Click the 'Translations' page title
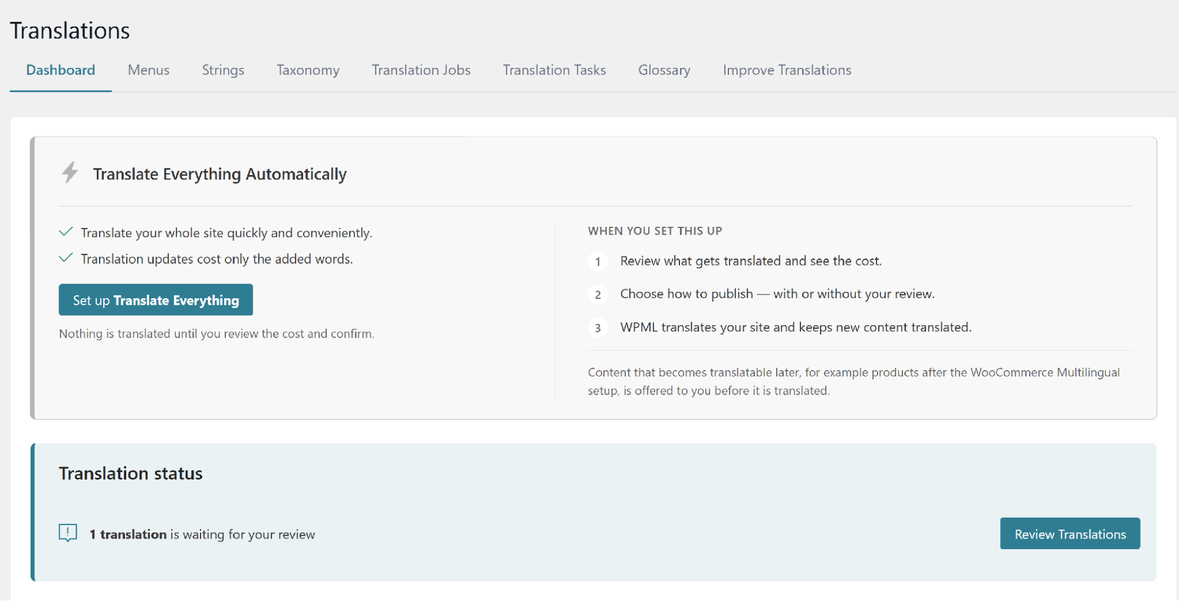 [x=70, y=31]
